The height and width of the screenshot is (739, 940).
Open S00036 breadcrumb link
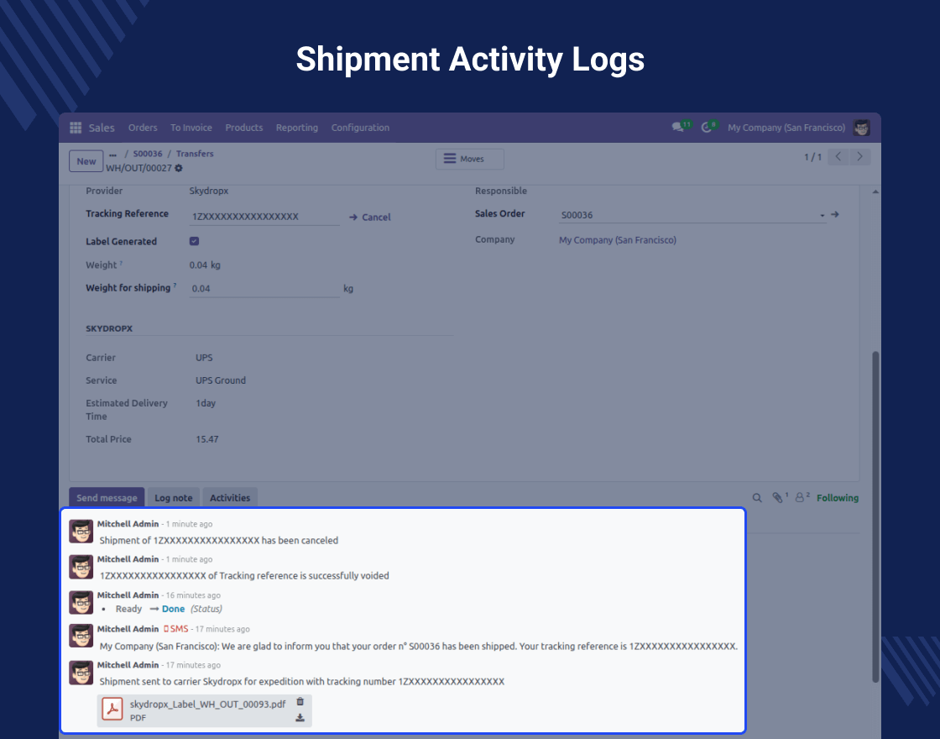(x=148, y=154)
